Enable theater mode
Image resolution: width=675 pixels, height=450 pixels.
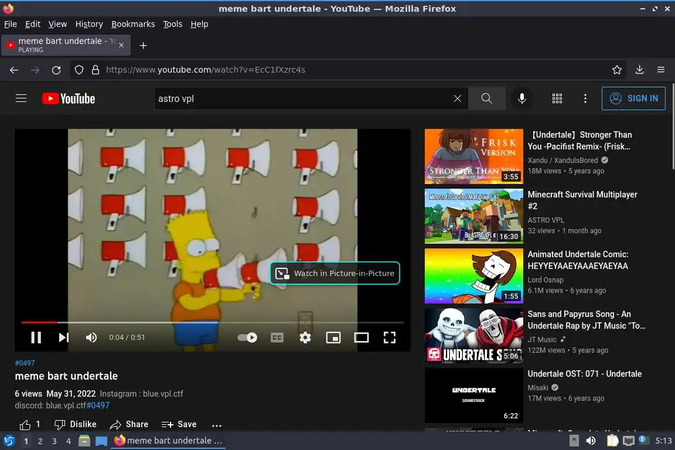coord(361,337)
